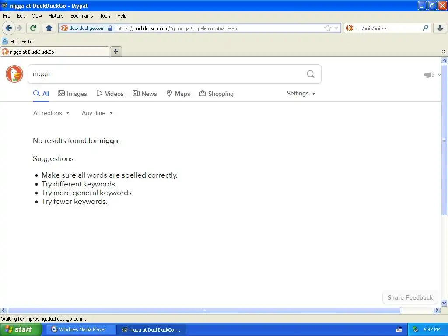Image resolution: width=448 pixels, height=336 pixels.
Task: Switch to Videos results
Action: point(110,94)
